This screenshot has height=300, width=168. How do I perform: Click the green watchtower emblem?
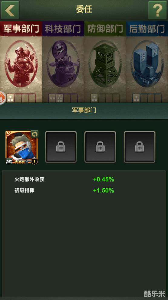[x=105, y=63]
